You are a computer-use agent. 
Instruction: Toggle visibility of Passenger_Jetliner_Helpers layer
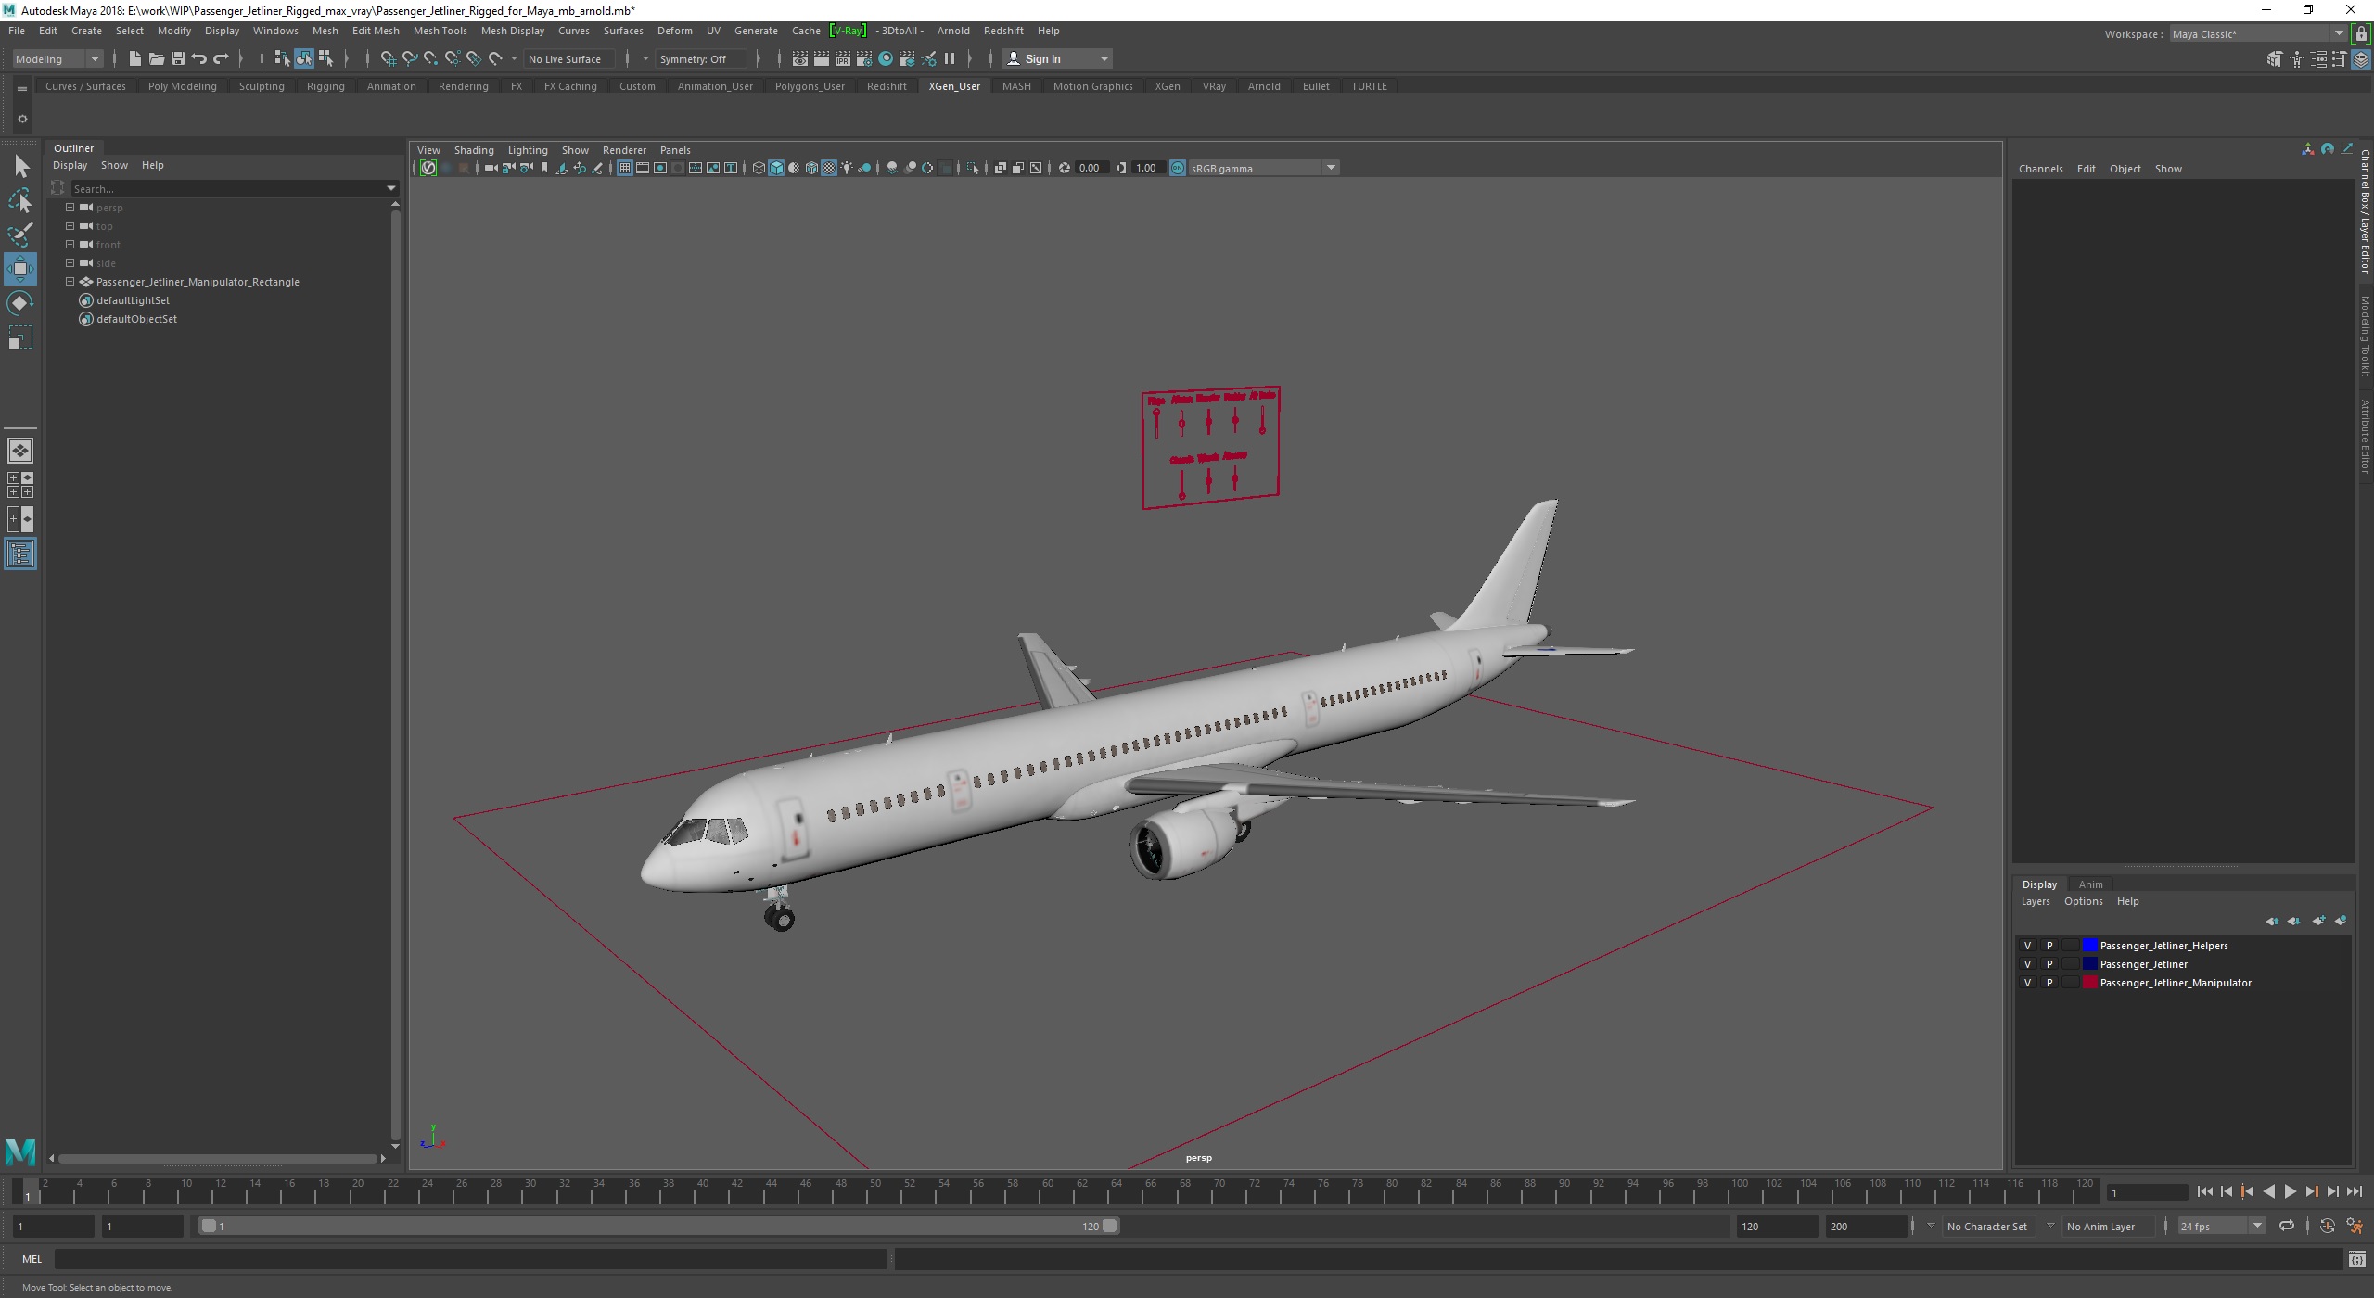2027,946
